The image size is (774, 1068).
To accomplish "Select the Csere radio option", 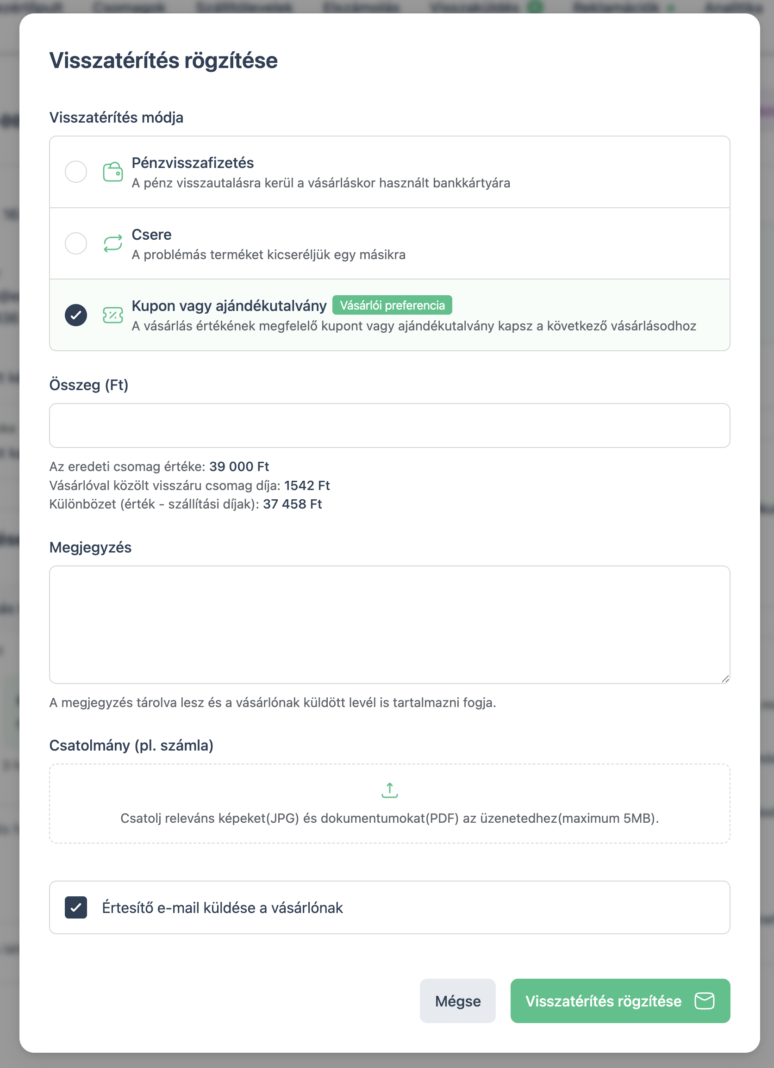I will (76, 243).
